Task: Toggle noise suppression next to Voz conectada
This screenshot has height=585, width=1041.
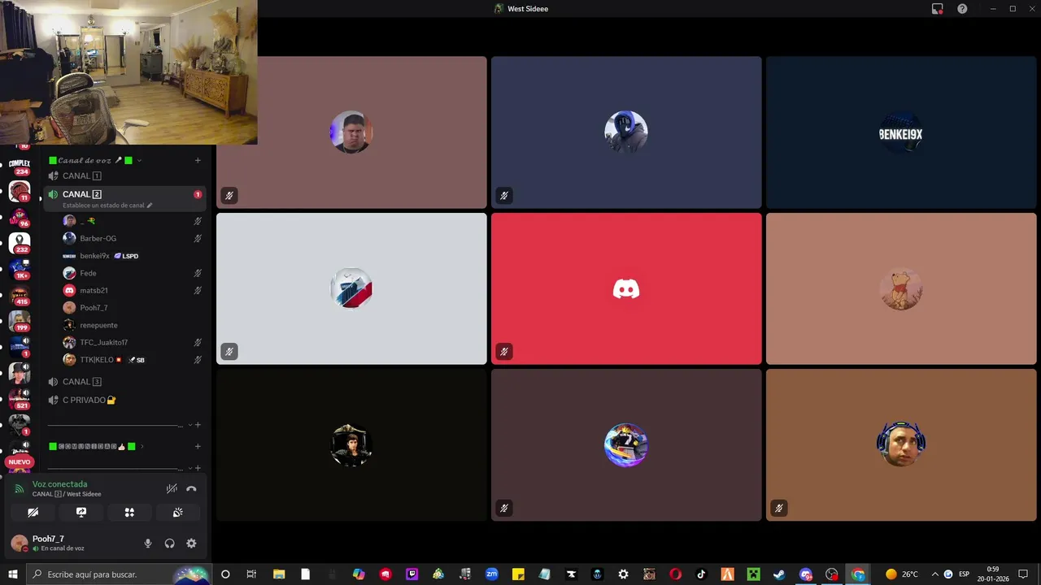Action: coord(172,489)
